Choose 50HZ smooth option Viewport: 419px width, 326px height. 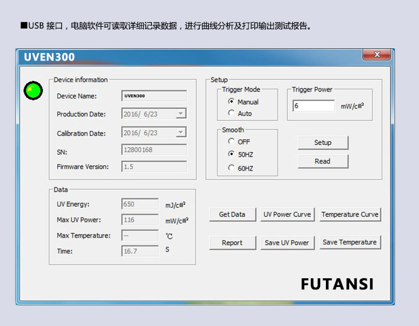(232, 155)
